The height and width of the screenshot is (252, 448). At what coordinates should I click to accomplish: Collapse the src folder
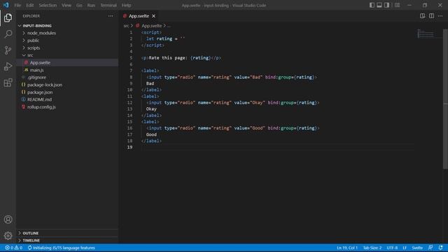point(67,55)
